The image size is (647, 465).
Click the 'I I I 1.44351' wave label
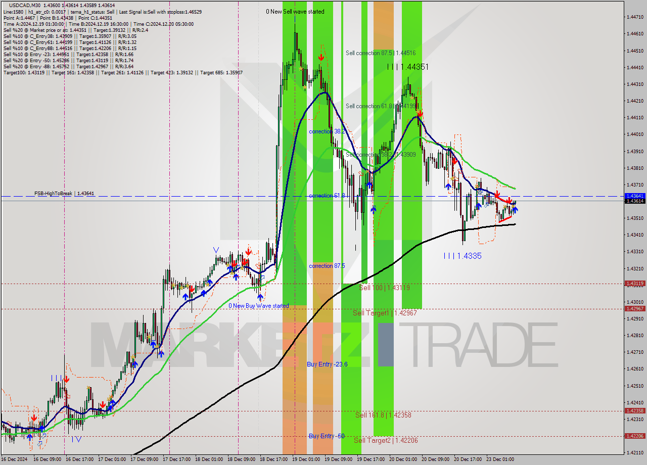tap(408, 67)
